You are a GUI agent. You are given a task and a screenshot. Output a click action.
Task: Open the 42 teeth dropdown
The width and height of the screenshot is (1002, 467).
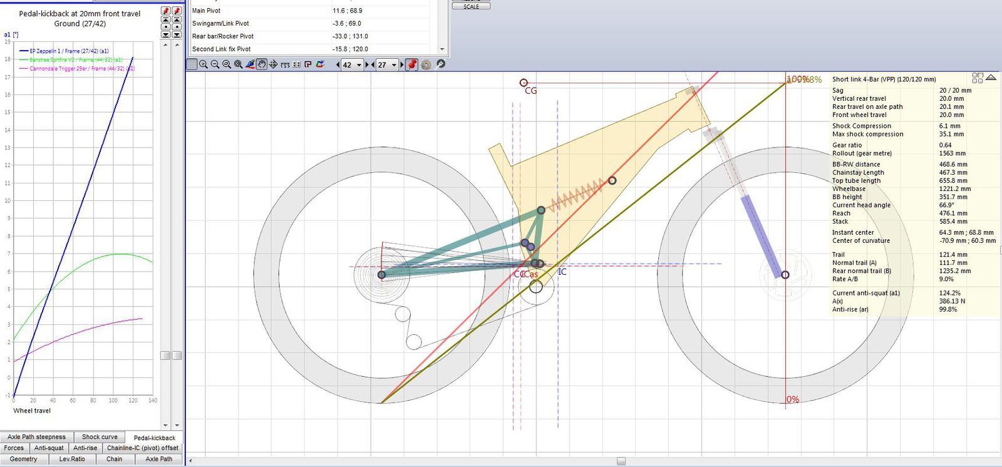(359, 65)
